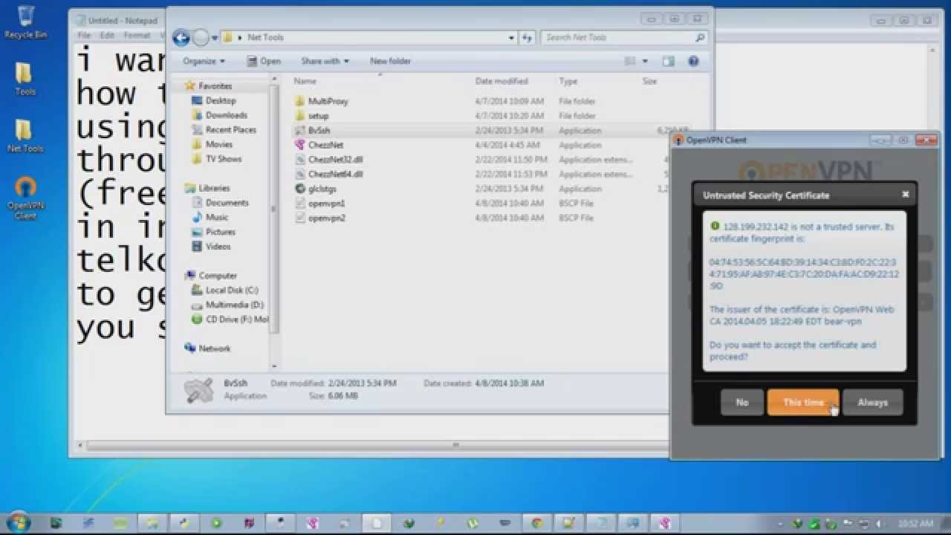
Task: Accept certificate with This time
Action: (x=803, y=402)
